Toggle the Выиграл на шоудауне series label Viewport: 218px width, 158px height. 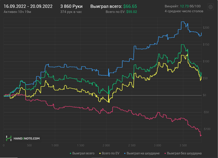coord(143,153)
